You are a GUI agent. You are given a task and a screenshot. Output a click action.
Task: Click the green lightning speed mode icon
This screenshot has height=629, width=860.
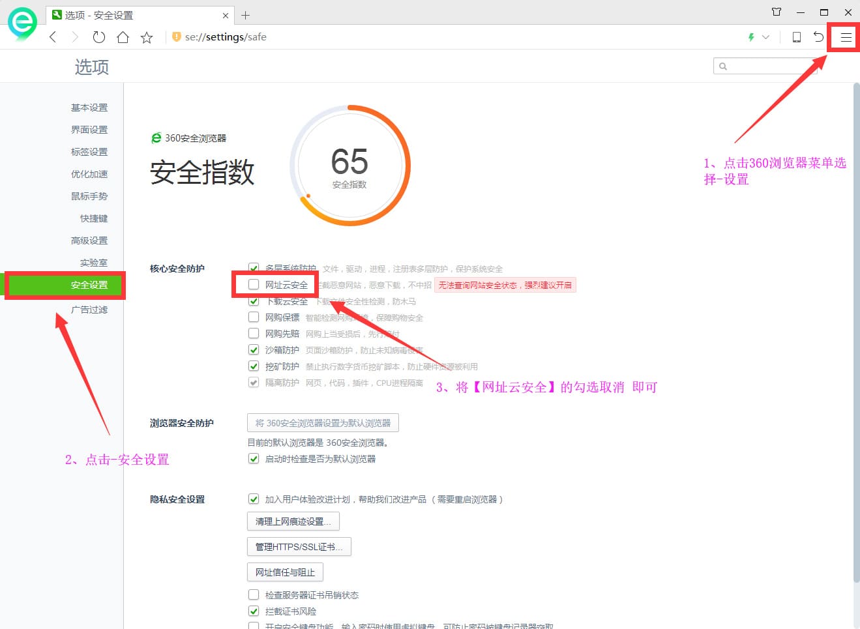pos(751,37)
